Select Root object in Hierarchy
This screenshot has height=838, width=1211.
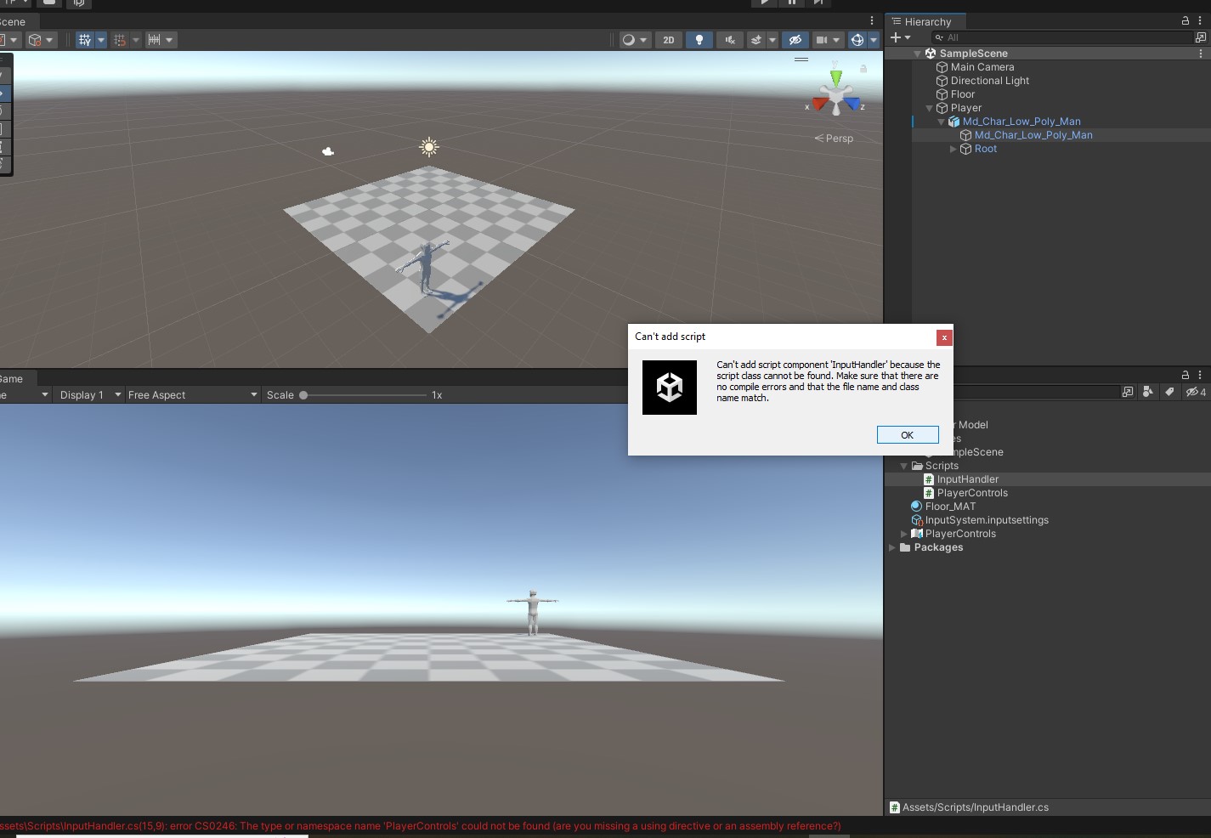(985, 149)
